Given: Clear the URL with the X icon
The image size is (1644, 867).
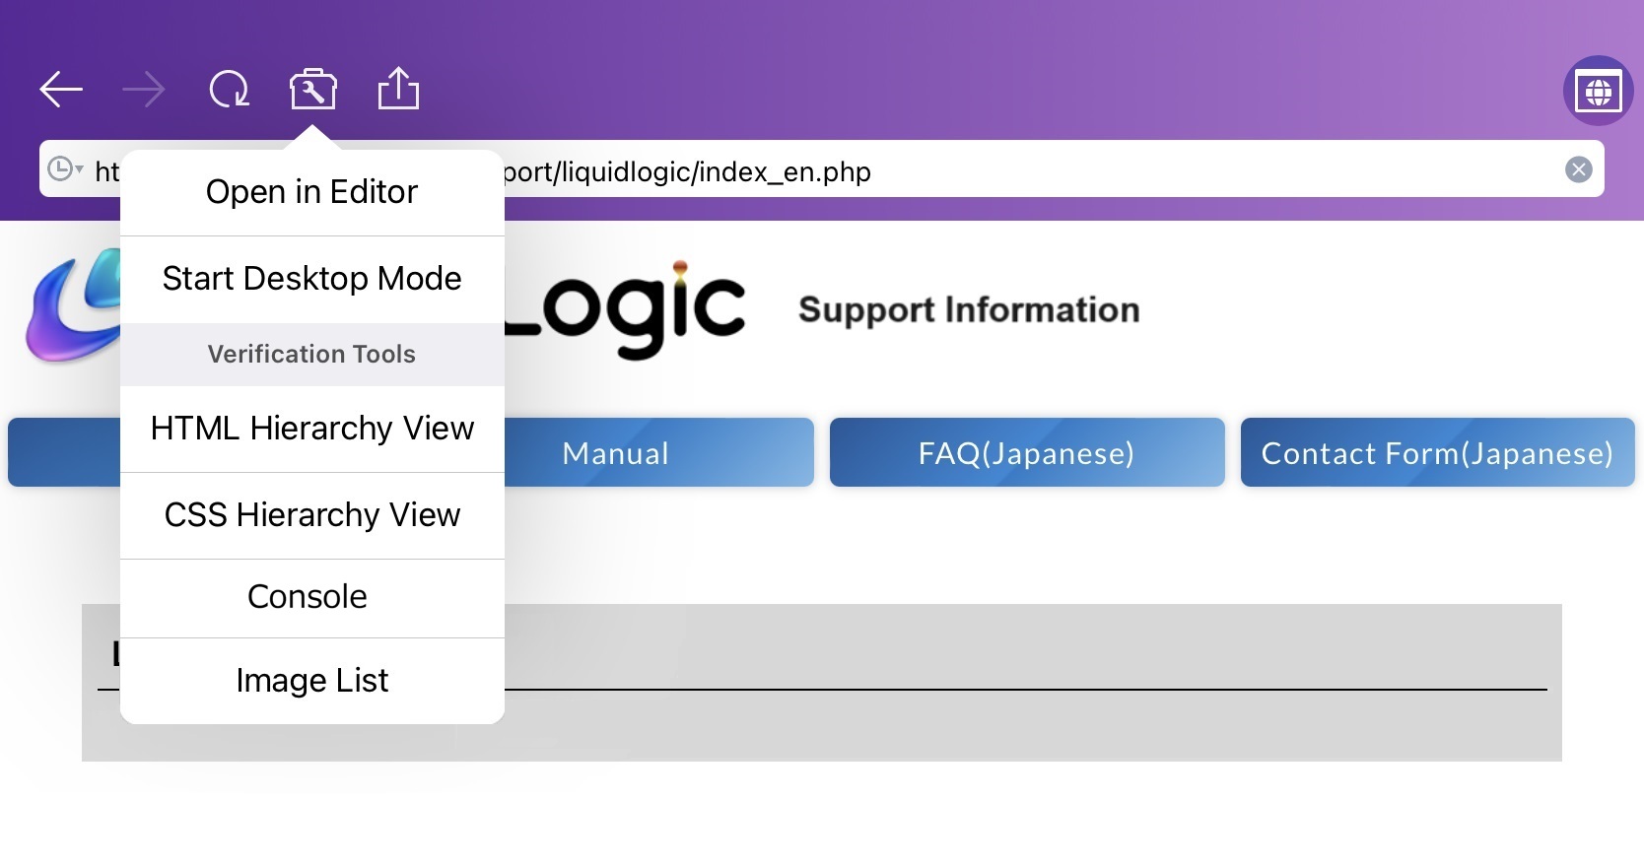Looking at the screenshot, I should click(x=1578, y=169).
